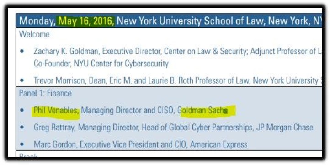The height and width of the screenshot is (165, 330).
Task: Click the highlighted Goldman Sachs text
Action: pyautogui.click(x=203, y=111)
